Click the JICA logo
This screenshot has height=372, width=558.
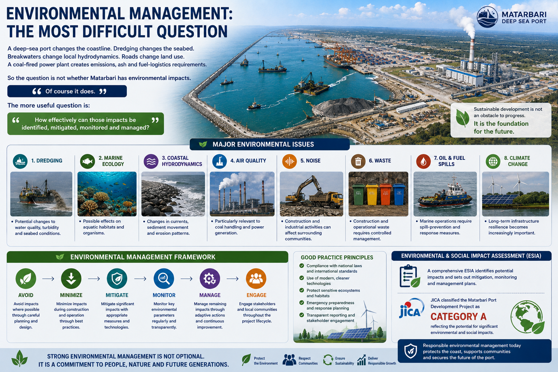click(x=411, y=309)
